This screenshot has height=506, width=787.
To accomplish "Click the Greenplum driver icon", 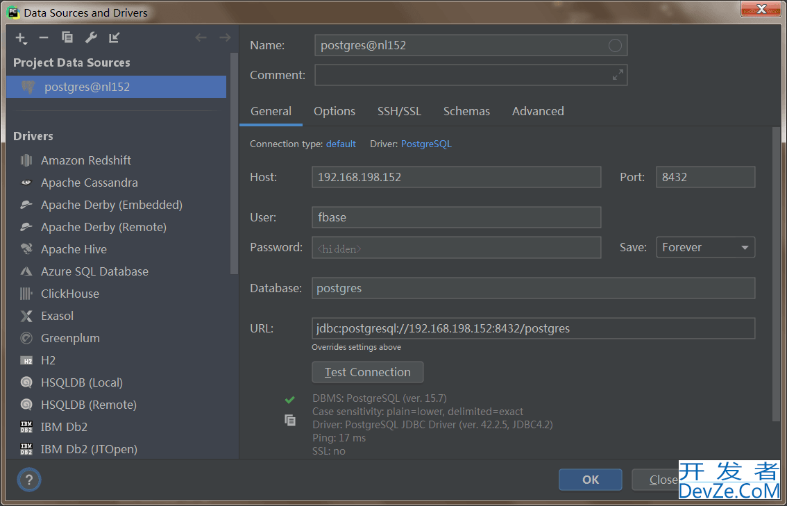I will point(26,338).
